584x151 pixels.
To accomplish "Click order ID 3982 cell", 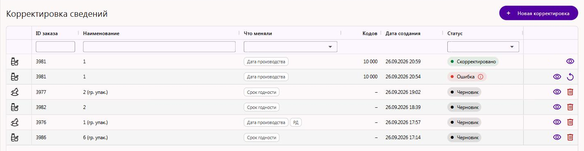I will coord(41,107).
